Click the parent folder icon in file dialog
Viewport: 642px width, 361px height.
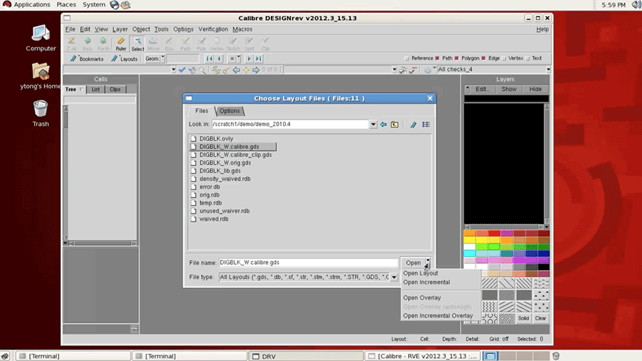(x=395, y=124)
